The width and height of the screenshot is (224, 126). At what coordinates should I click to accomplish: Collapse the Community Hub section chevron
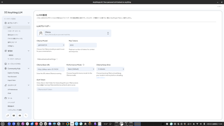click(x=29, y=69)
